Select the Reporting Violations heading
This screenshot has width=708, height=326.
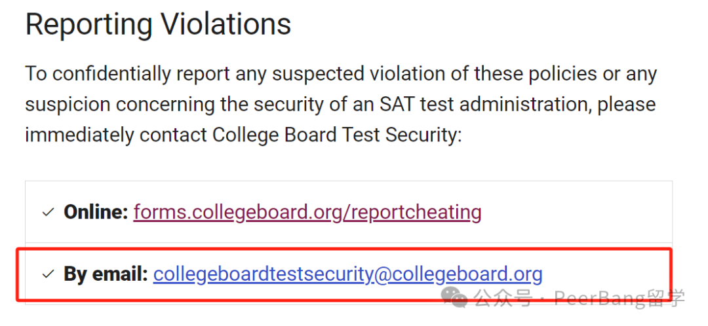click(x=158, y=24)
